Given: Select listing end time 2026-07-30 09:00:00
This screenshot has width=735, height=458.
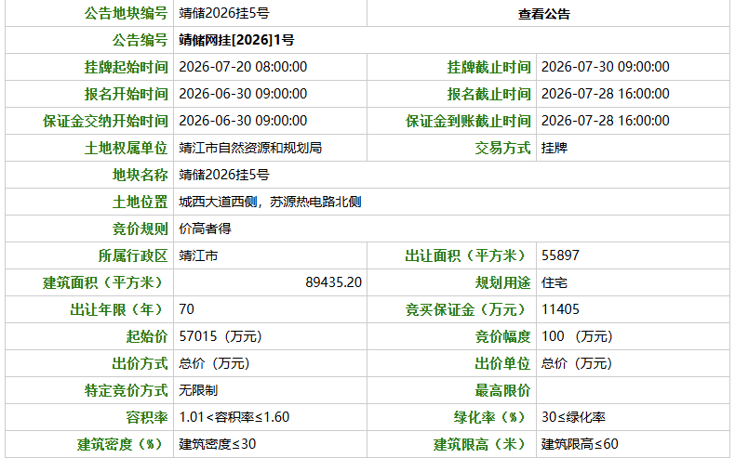Looking at the screenshot, I should 605,67.
